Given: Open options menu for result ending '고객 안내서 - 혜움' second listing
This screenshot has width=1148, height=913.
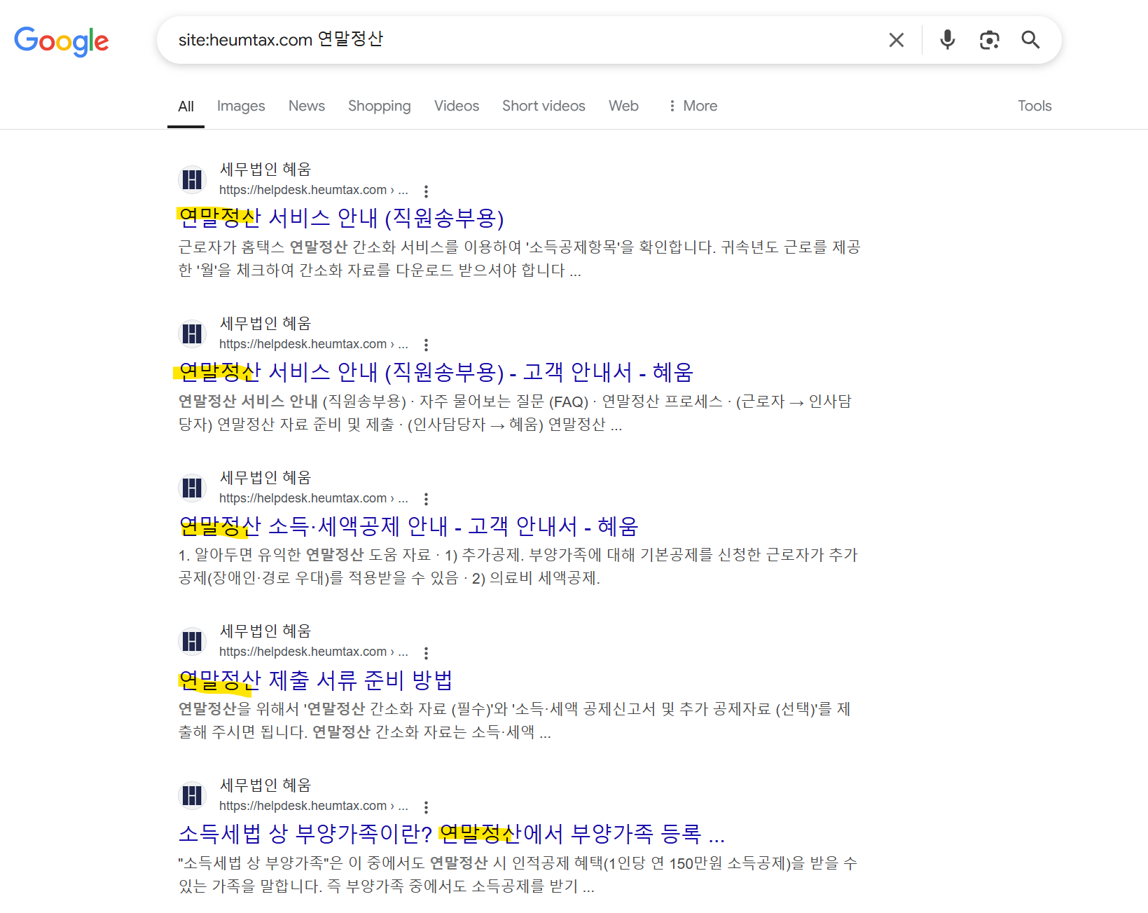Looking at the screenshot, I should pos(426,345).
